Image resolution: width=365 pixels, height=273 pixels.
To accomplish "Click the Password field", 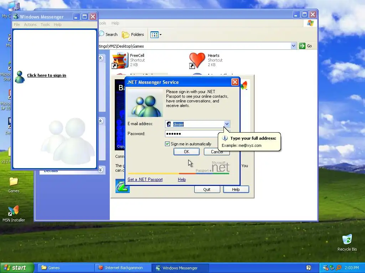I will click(x=191, y=134).
